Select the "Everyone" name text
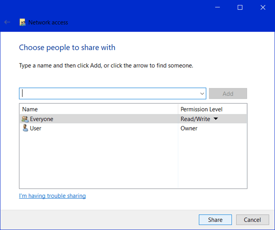This screenshot has height=230, width=275. pos(42,119)
